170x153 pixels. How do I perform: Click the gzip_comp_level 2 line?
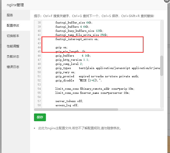(69, 64)
